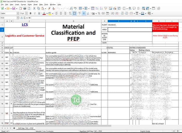
Task: Open the File menu
Action: [2, 4]
